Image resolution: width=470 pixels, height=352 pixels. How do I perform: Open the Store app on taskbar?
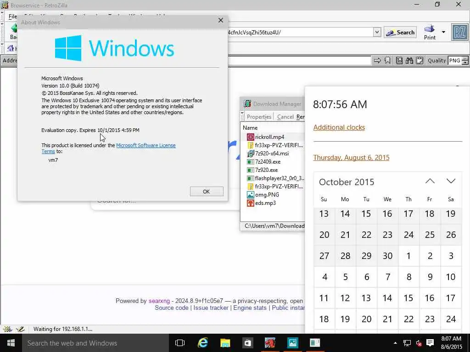pyautogui.click(x=247, y=343)
